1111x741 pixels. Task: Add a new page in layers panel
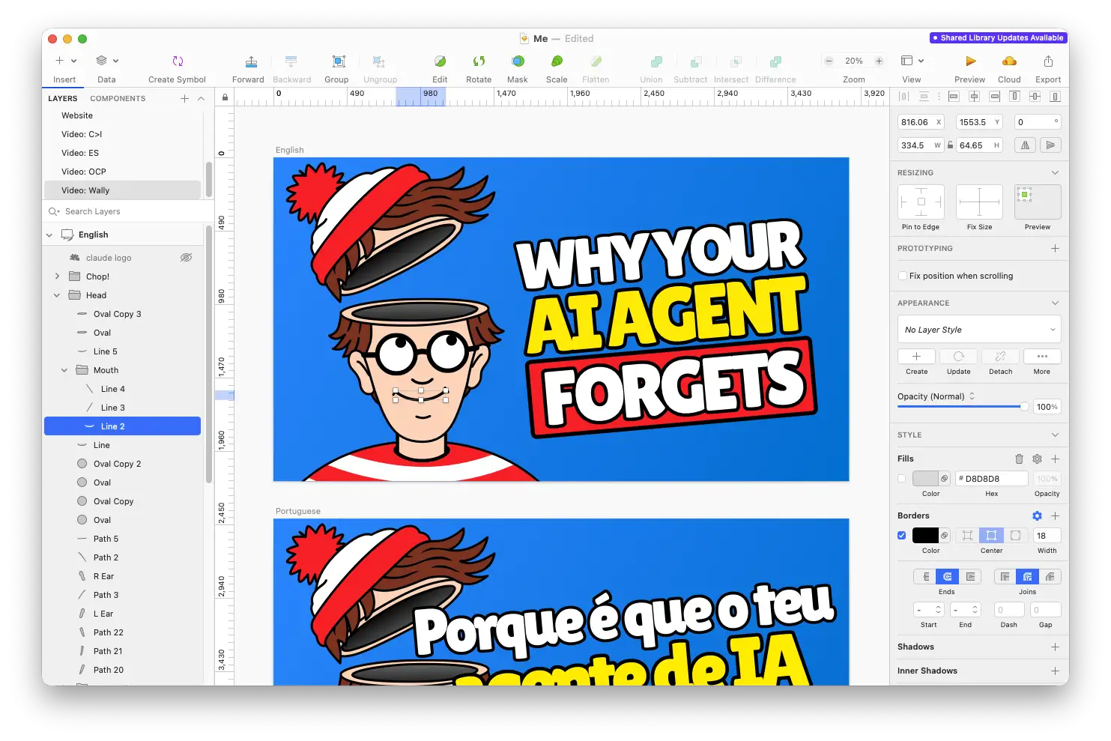click(x=184, y=99)
